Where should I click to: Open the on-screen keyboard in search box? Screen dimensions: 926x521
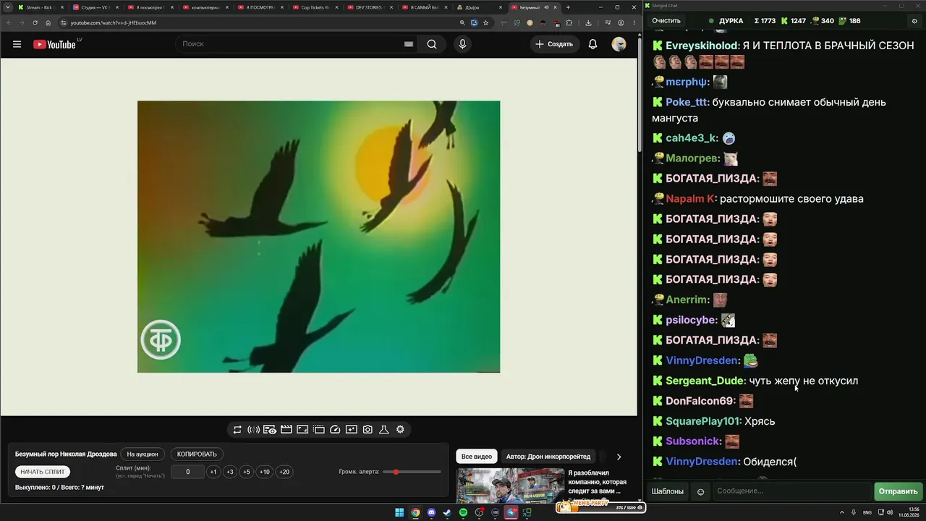(x=409, y=44)
